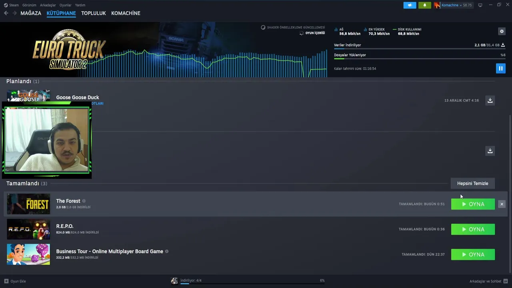The width and height of the screenshot is (512, 288).
Task: Click the game icon in download status bar
Action: pos(174,281)
